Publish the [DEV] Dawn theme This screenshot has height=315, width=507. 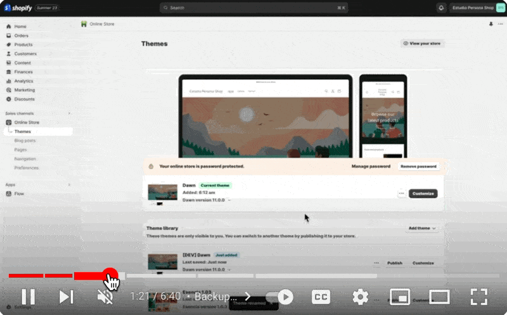395,263
